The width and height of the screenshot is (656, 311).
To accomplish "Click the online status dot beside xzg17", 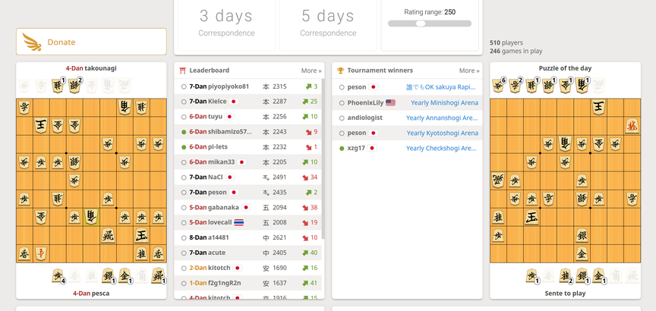I will [342, 148].
